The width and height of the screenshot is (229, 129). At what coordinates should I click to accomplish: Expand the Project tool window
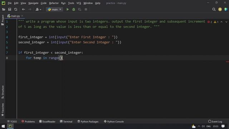pos(3,20)
